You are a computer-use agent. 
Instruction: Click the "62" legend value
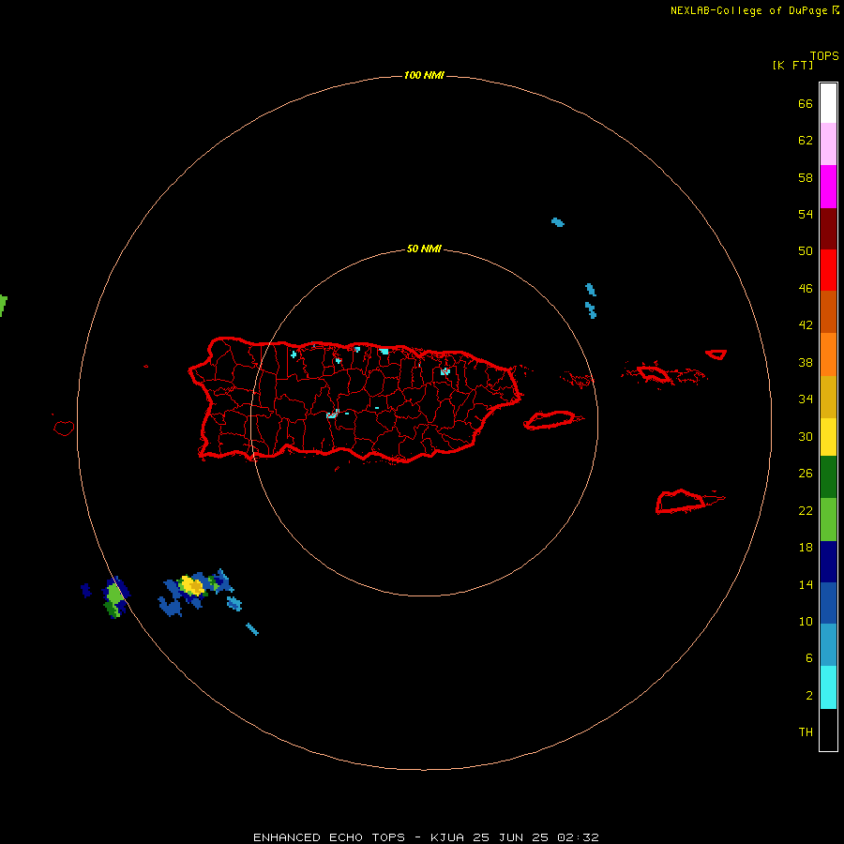(x=806, y=140)
